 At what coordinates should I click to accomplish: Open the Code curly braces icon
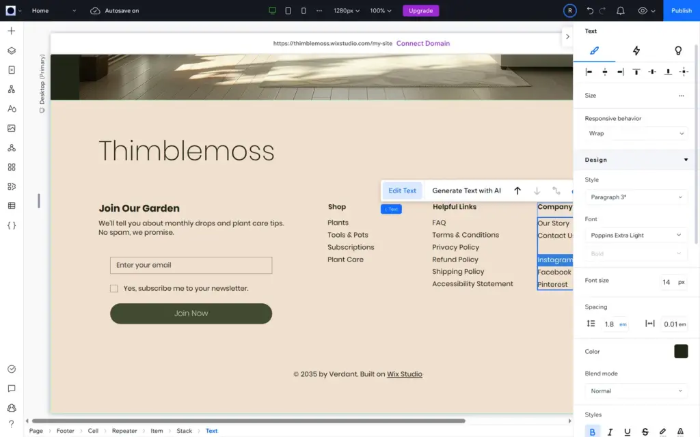pos(12,225)
